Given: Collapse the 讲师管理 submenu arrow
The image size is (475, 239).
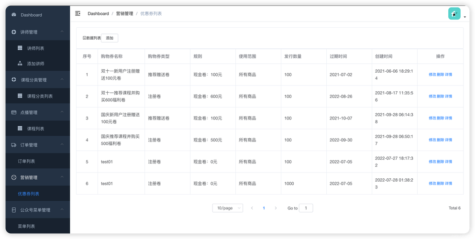Looking at the screenshot, I should click(x=62, y=32).
